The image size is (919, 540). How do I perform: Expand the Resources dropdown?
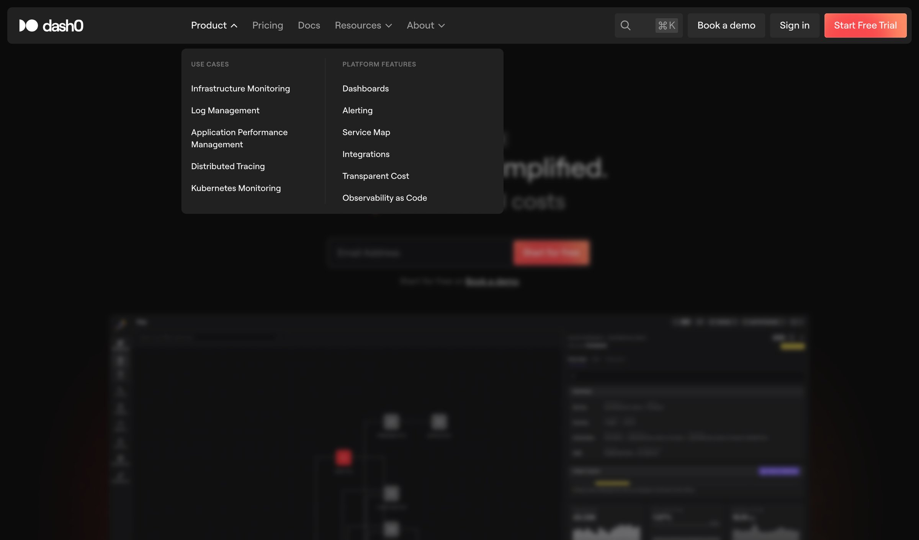pyautogui.click(x=363, y=25)
